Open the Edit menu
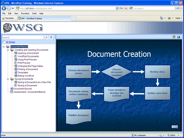184x138 pixels. click(9, 14)
